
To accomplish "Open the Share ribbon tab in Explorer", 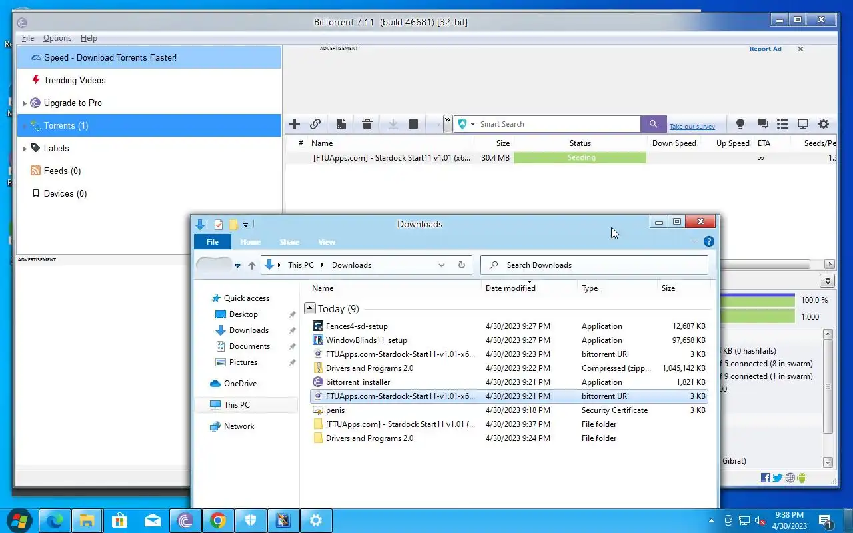I will coord(289,242).
